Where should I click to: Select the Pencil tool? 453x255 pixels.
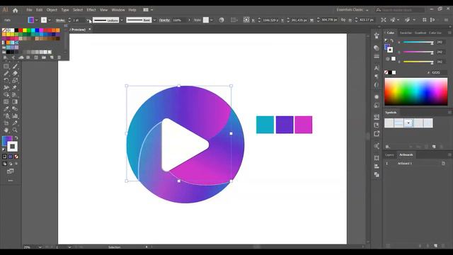[x=6, y=73]
